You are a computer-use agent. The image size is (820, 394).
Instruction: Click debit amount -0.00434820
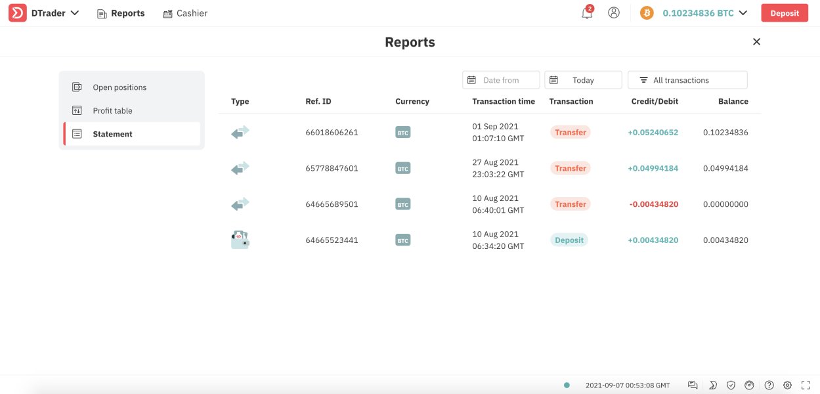[x=654, y=204]
